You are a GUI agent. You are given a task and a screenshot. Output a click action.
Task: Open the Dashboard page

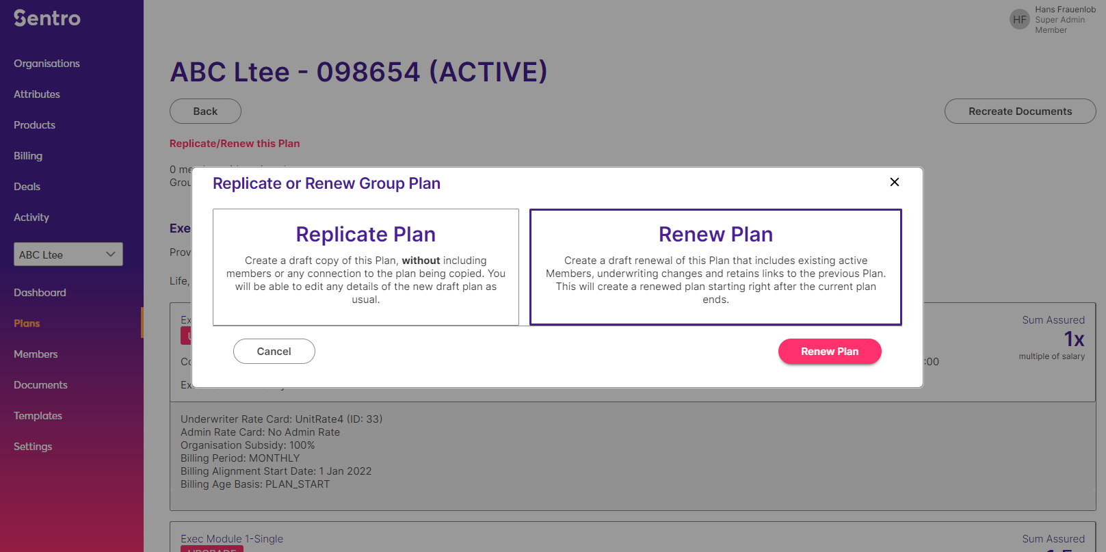coord(40,293)
